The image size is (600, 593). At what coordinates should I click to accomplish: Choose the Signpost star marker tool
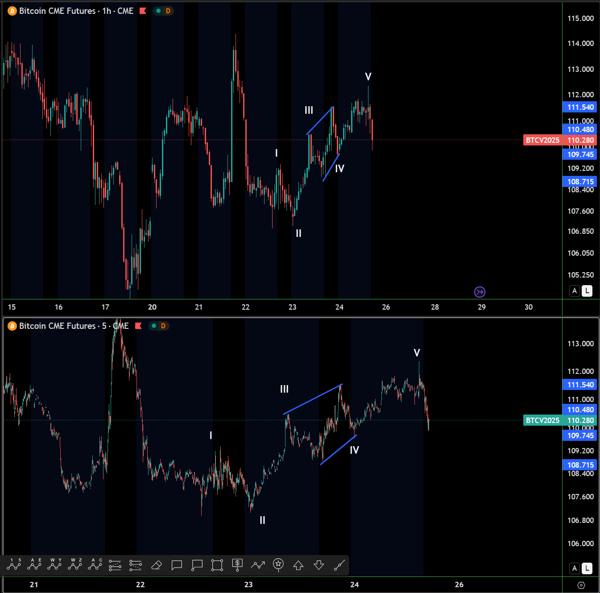click(x=278, y=565)
